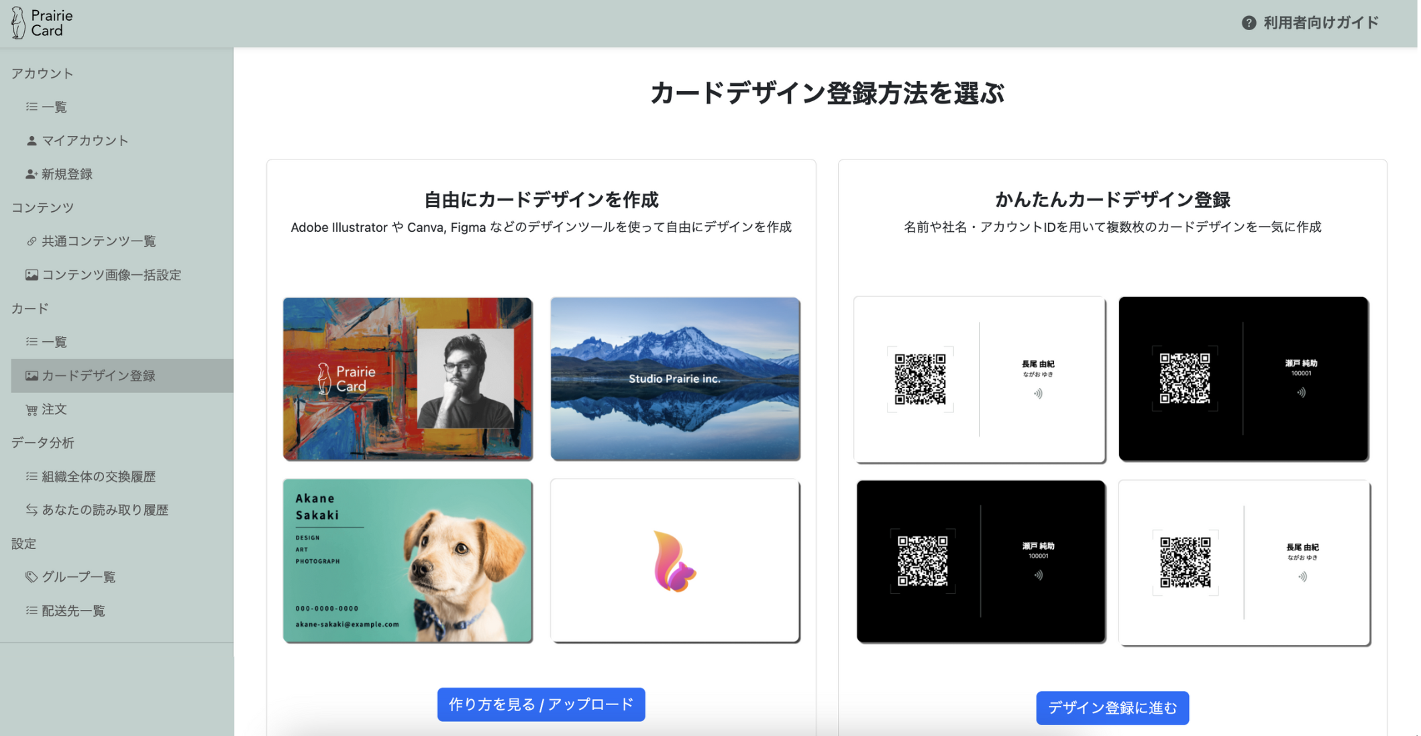1421x736 pixels.
Task: Click the Prairie Card logo icon
Action: 18,23
